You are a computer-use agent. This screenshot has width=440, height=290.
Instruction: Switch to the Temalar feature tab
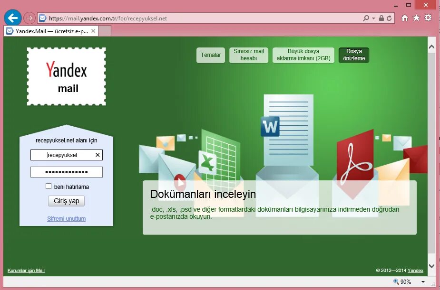point(211,55)
